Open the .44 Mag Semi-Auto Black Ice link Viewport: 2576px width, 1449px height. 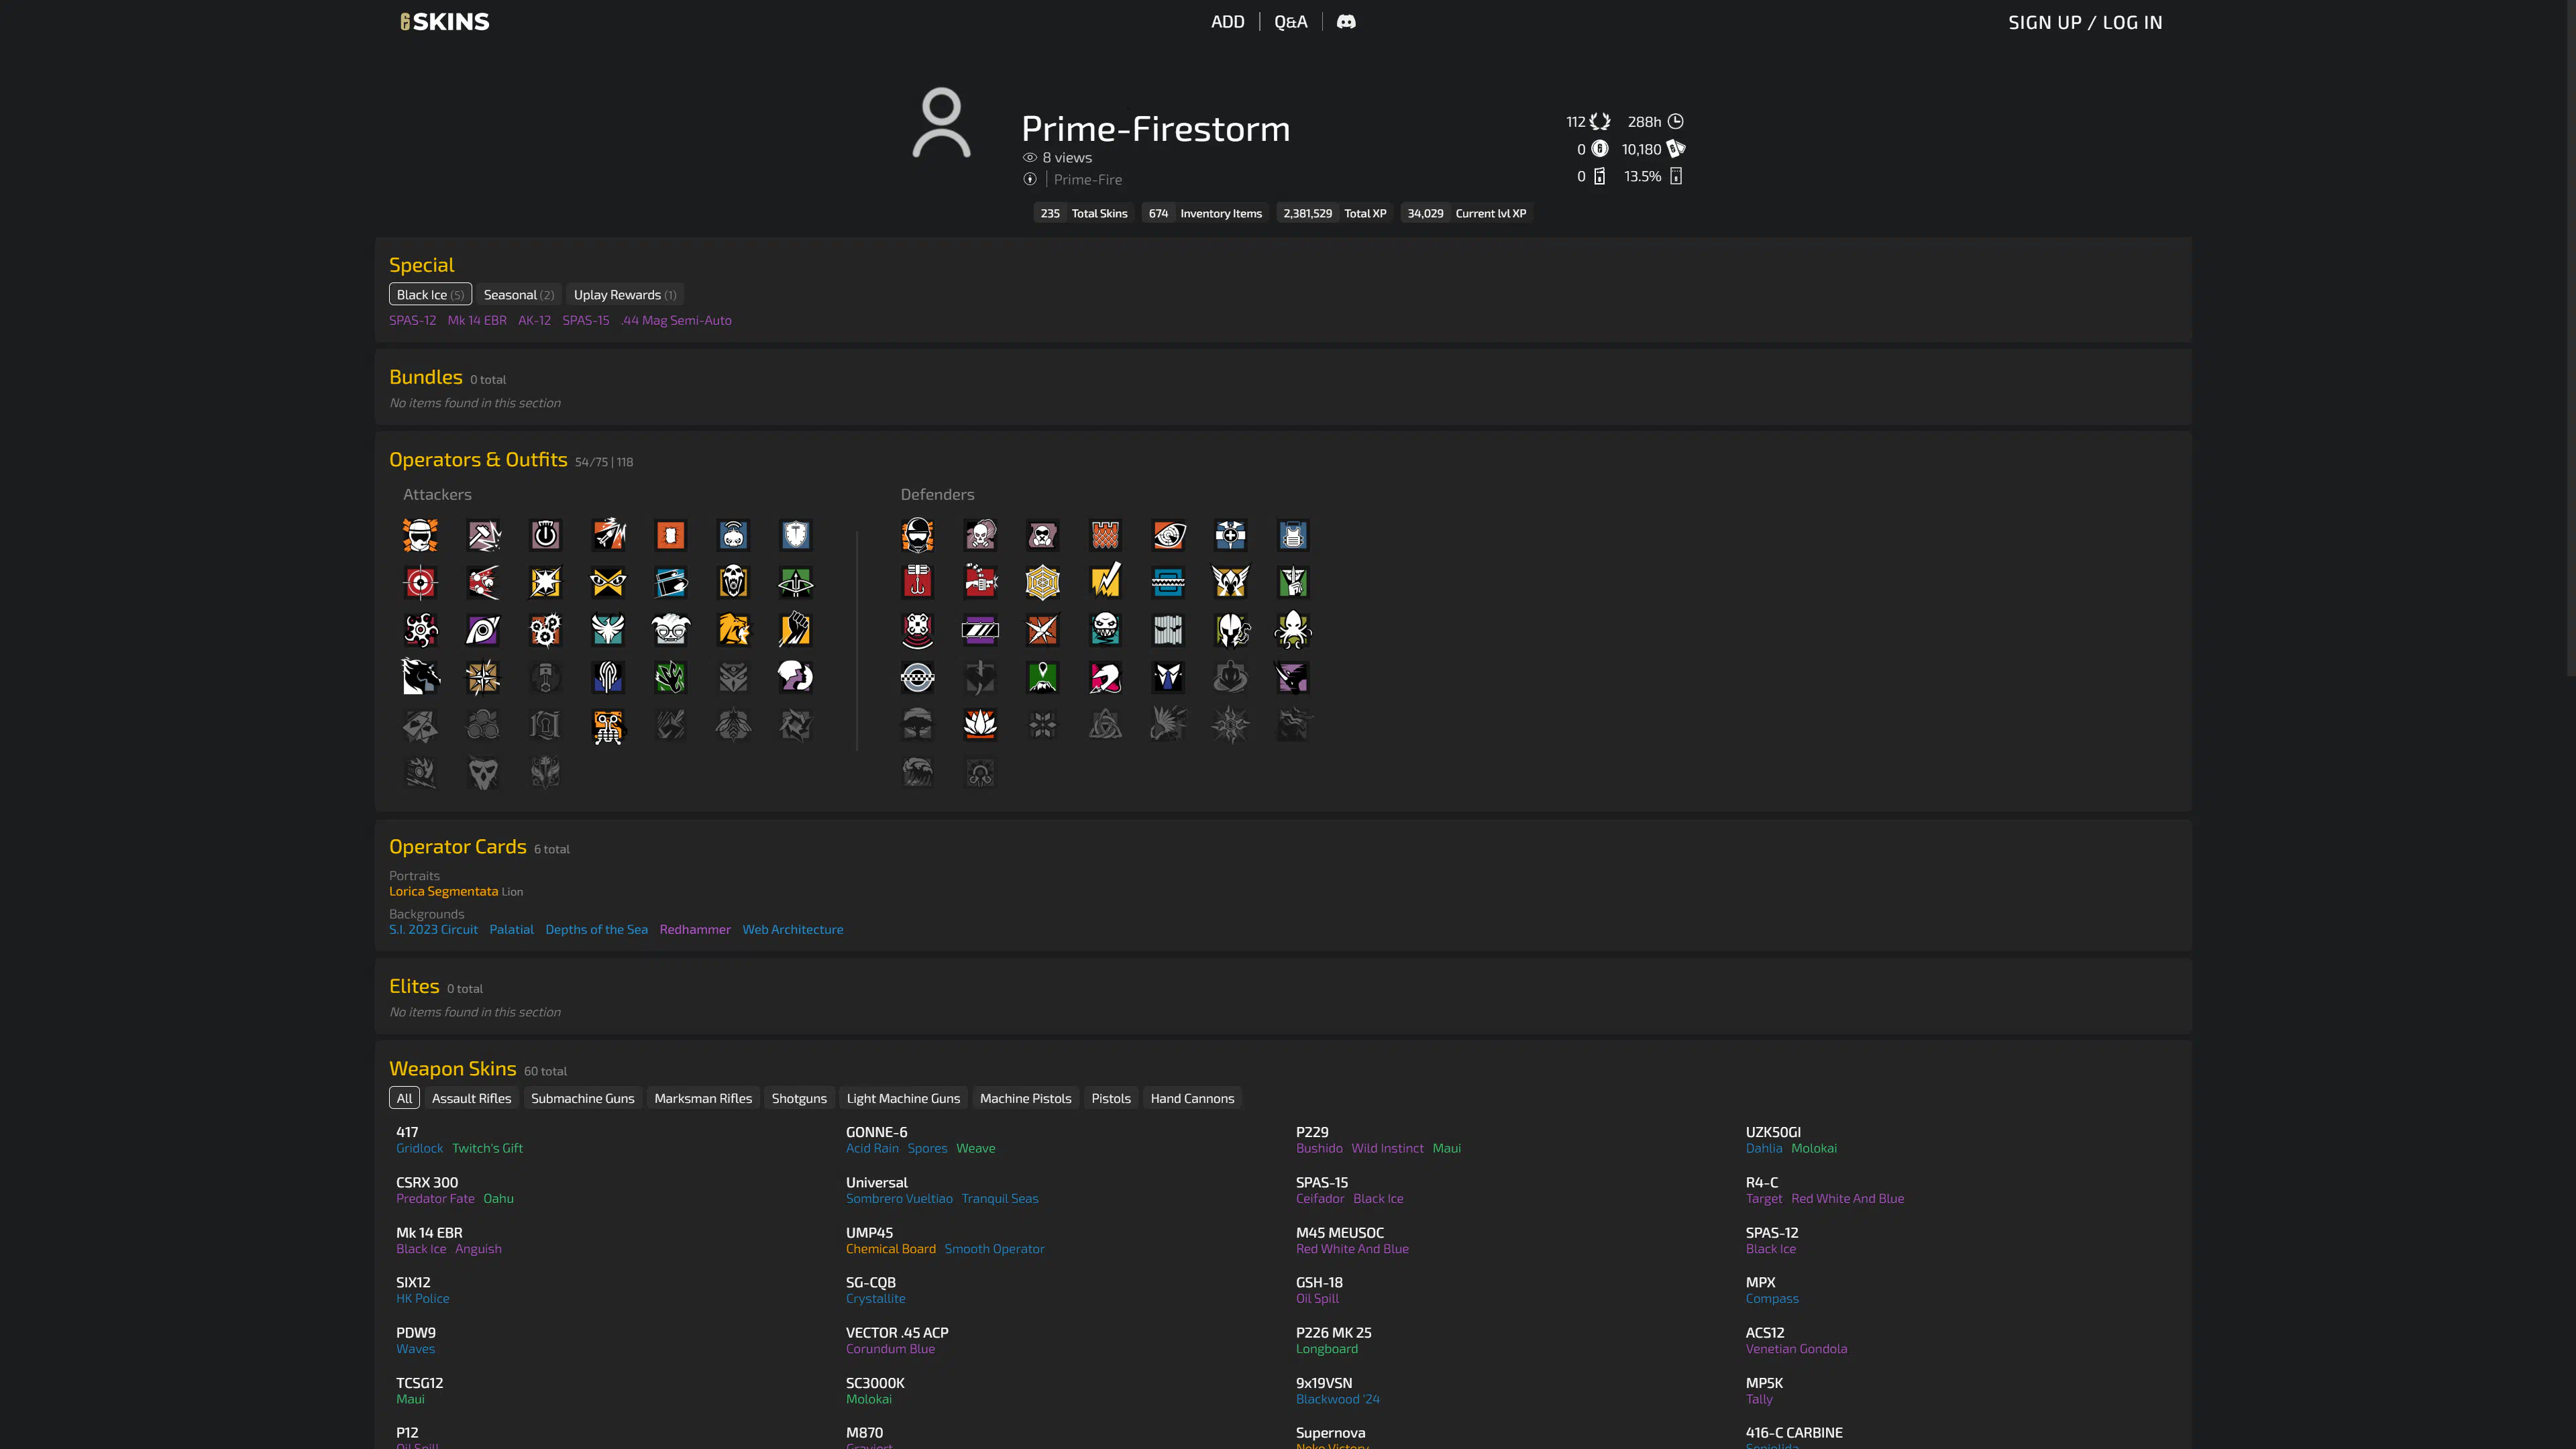coord(676,320)
